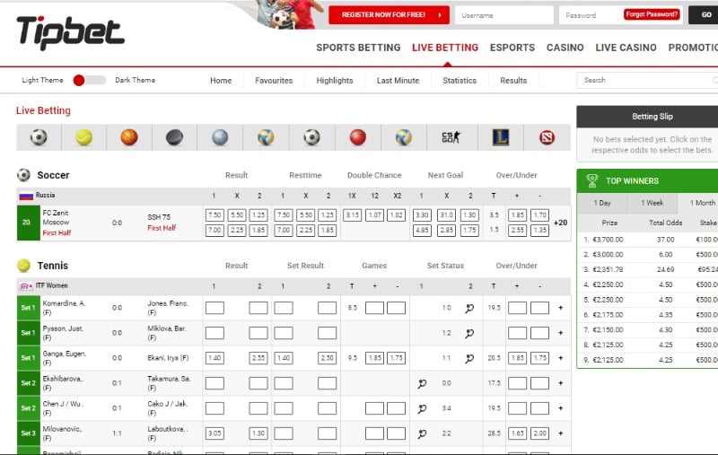The width and height of the screenshot is (718, 455).
Task: Open the Esports menu
Action: point(512,48)
